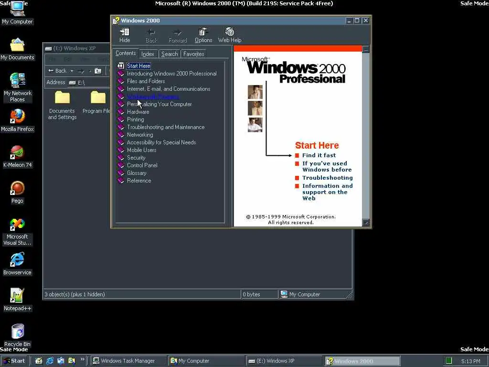Open Browservice desktop shortcut

17,264
